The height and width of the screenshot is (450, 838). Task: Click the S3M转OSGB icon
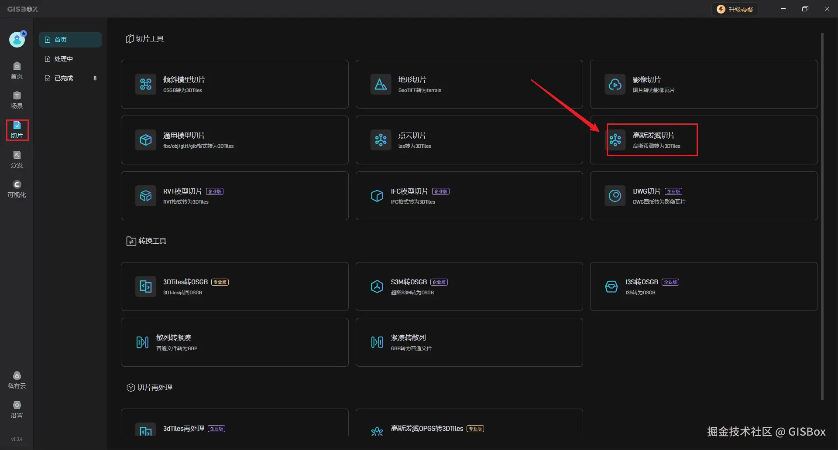377,286
